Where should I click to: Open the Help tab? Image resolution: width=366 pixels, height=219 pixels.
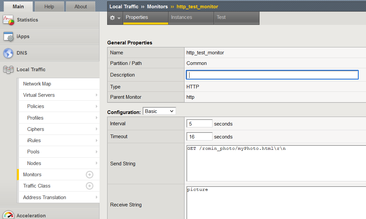coord(49,7)
